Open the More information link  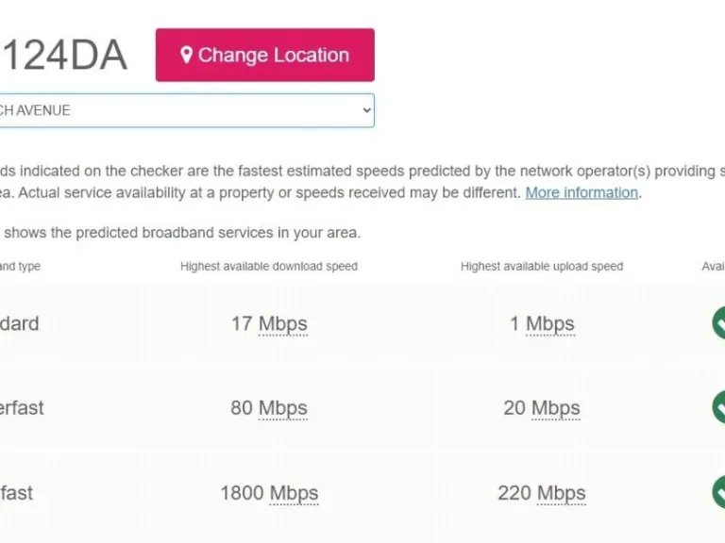pyautogui.click(x=582, y=192)
